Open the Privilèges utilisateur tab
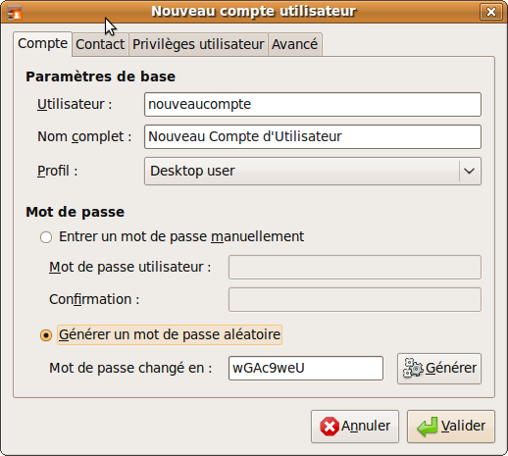The height and width of the screenshot is (456, 508). click(198, 44)
